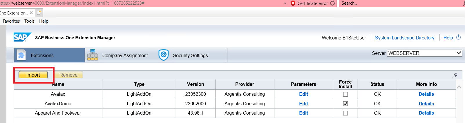Open the browser Favorites menu

pyautogui.click(x=11, y=21)
